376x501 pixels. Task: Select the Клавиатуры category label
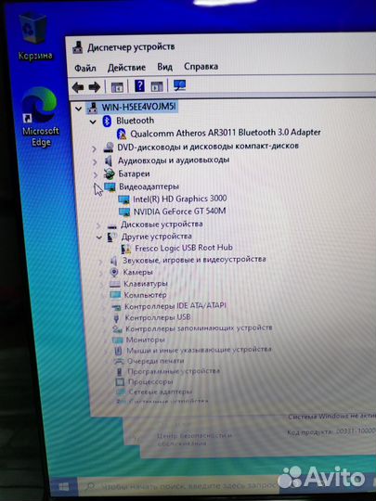coord(146,284)
